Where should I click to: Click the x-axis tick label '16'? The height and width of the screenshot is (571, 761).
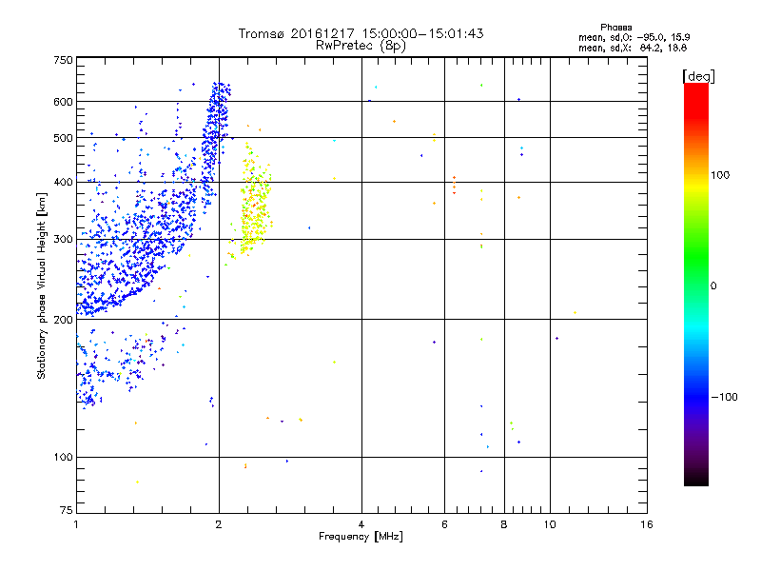pyautogui.click(x=647, y=524)
